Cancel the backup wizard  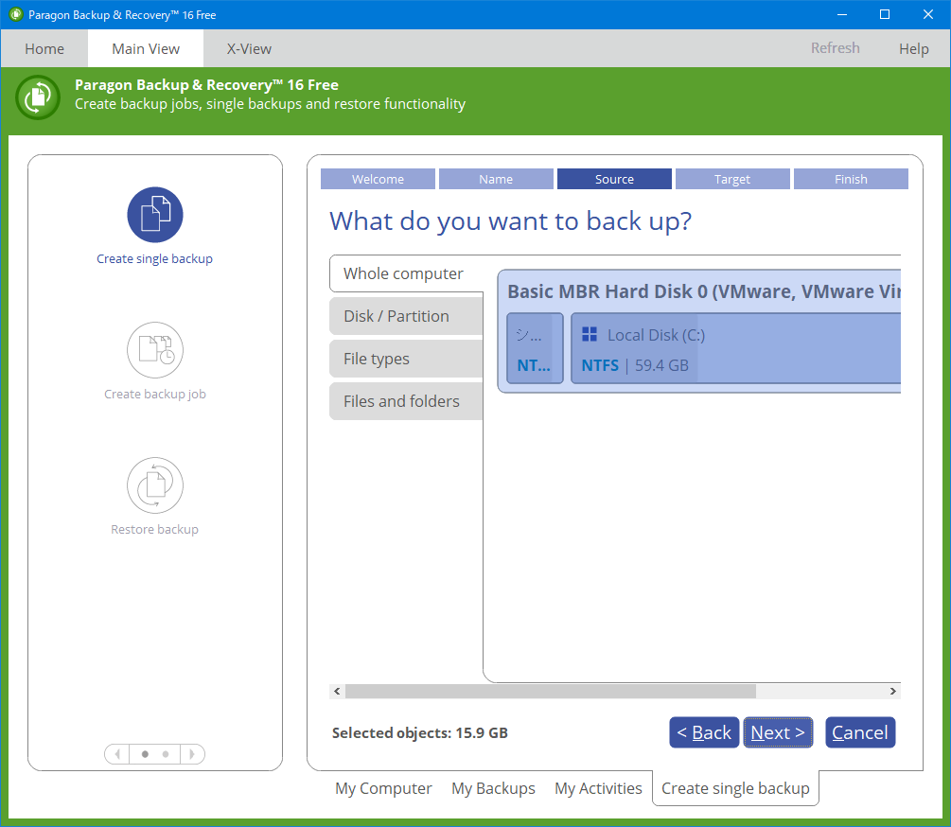860,732
